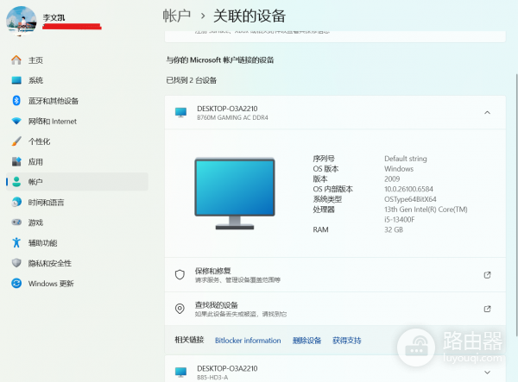Screen dimensions: 518x382
Task: Click the large desktop monitor illustration
Action: [x=235, y=193]
